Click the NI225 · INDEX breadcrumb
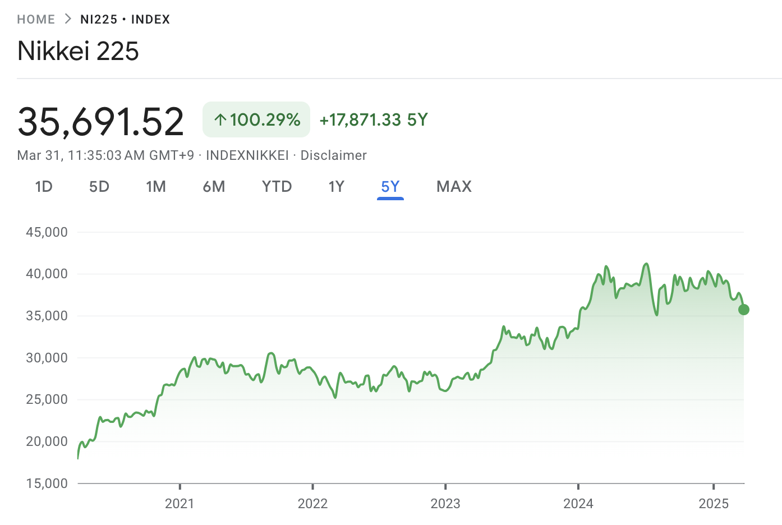This screenshot has height=525, width=782. [125, 20]
